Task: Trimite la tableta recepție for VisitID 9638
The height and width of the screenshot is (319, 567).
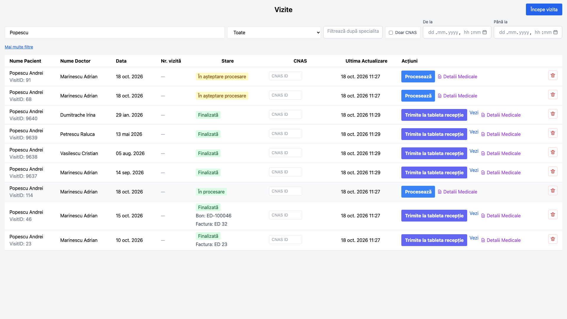Action: pyautogui.click(x=434, y=153)
